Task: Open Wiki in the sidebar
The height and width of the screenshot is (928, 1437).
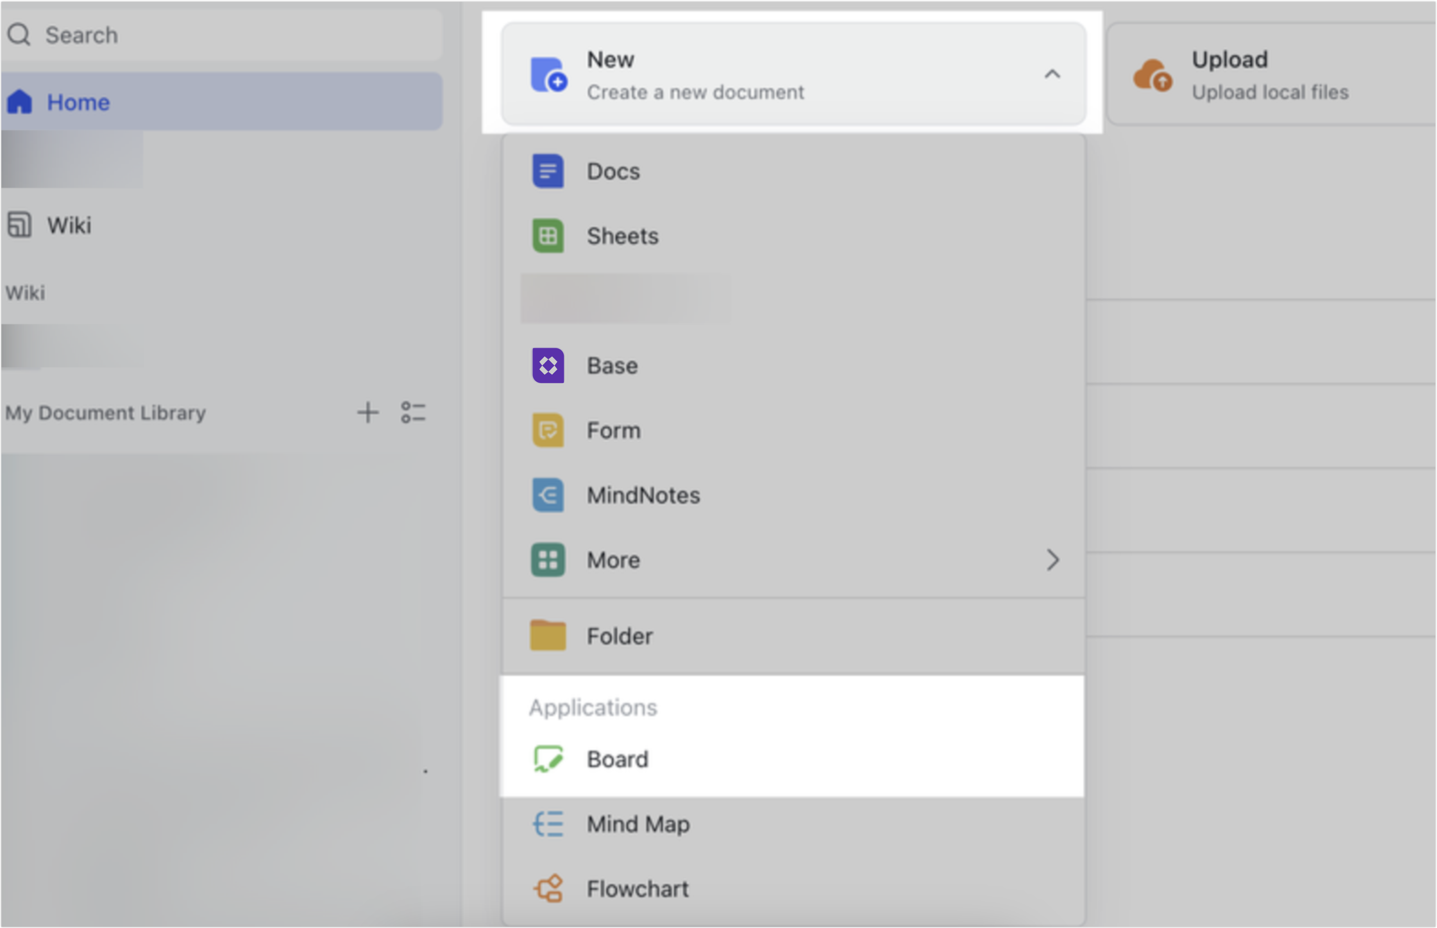Action: (221, 226)
